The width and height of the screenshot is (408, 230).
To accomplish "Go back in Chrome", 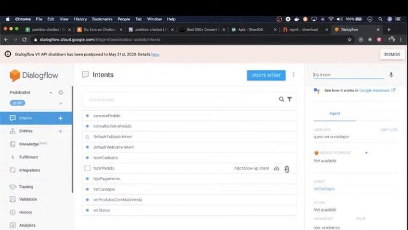I will [6, 40].
